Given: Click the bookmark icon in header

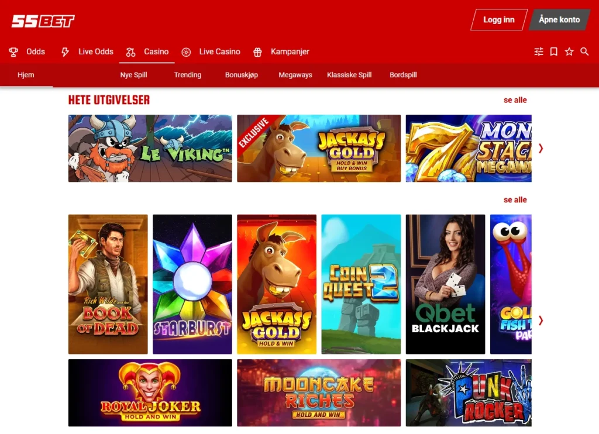Looking at the screenshot, I should coord(553,51).
